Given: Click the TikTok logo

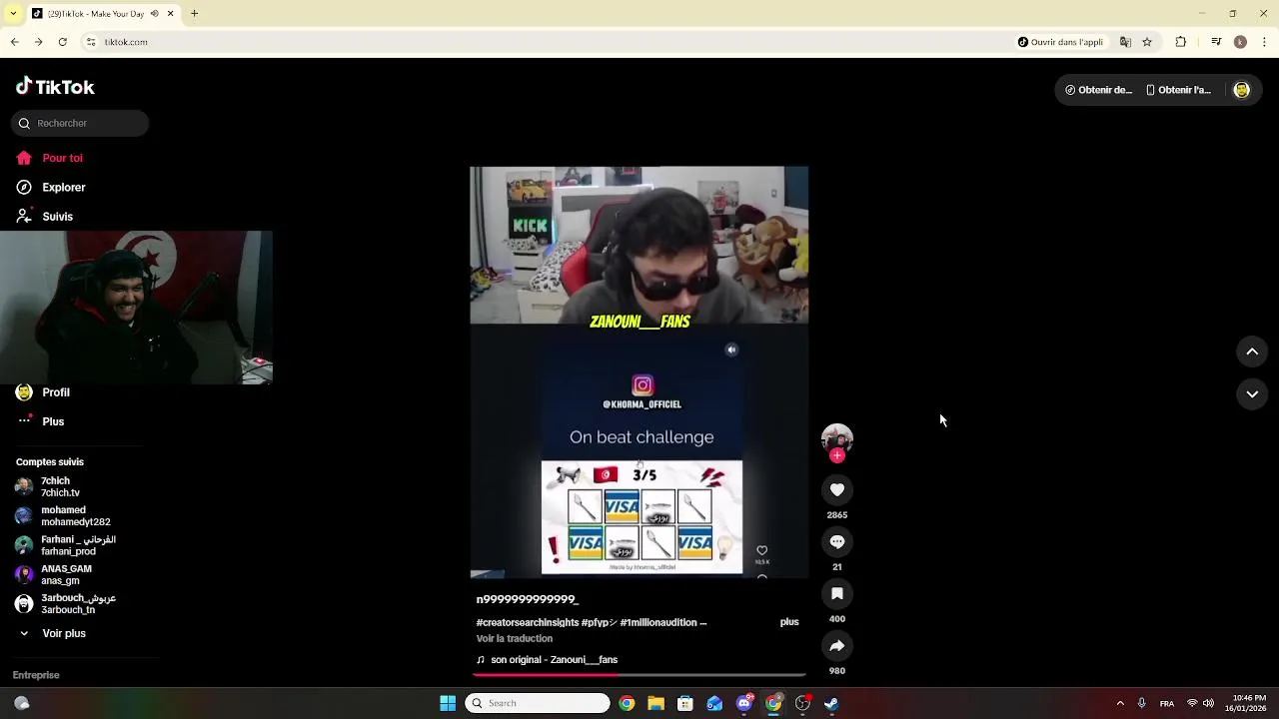Looking at the screenshot, I should click(55, 87).
